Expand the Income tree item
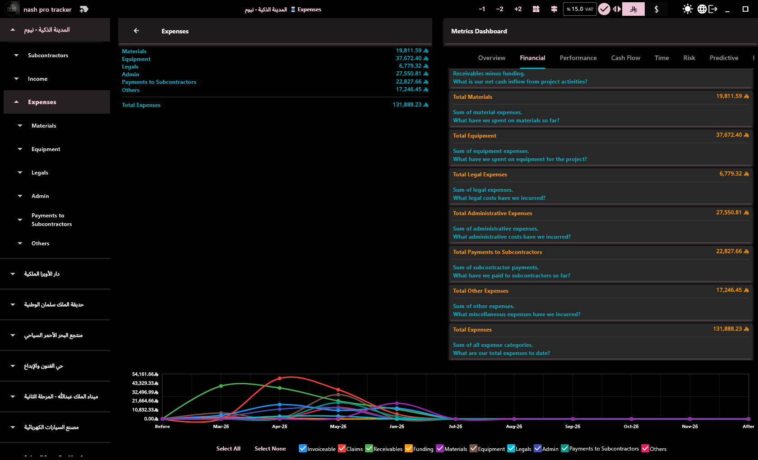758x460 pixels. 16,79
